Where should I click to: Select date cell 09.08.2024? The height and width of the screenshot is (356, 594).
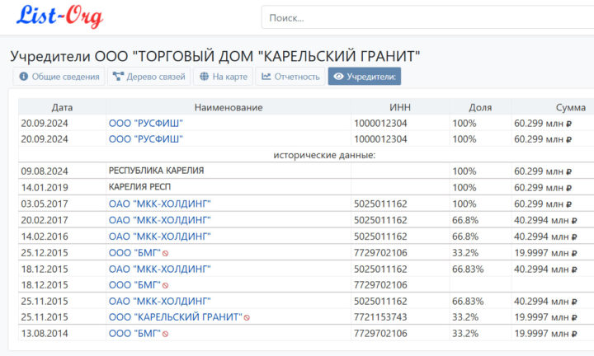(62, 171)
